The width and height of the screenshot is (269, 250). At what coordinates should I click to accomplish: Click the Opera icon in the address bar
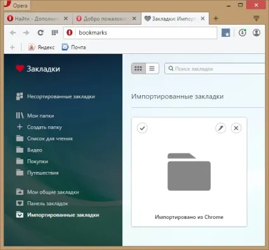pos(69,33)
